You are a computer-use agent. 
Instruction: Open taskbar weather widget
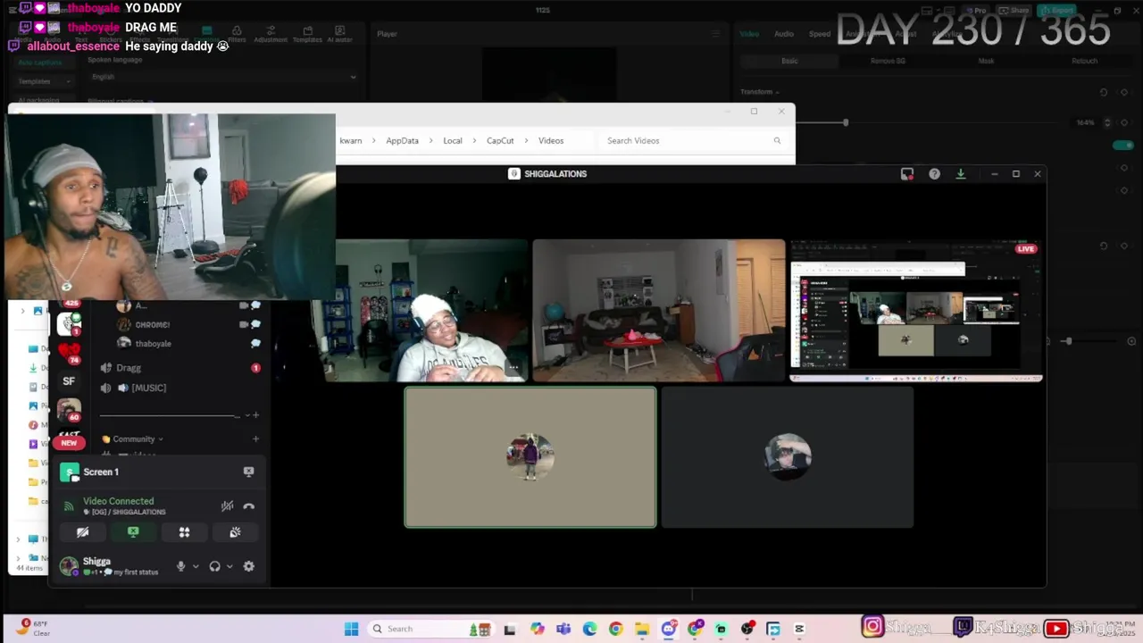click(33, 628)
